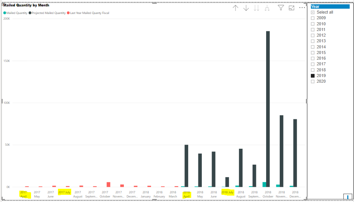
Task: Check the 2017 year checkbox
Action: (313, 64)
